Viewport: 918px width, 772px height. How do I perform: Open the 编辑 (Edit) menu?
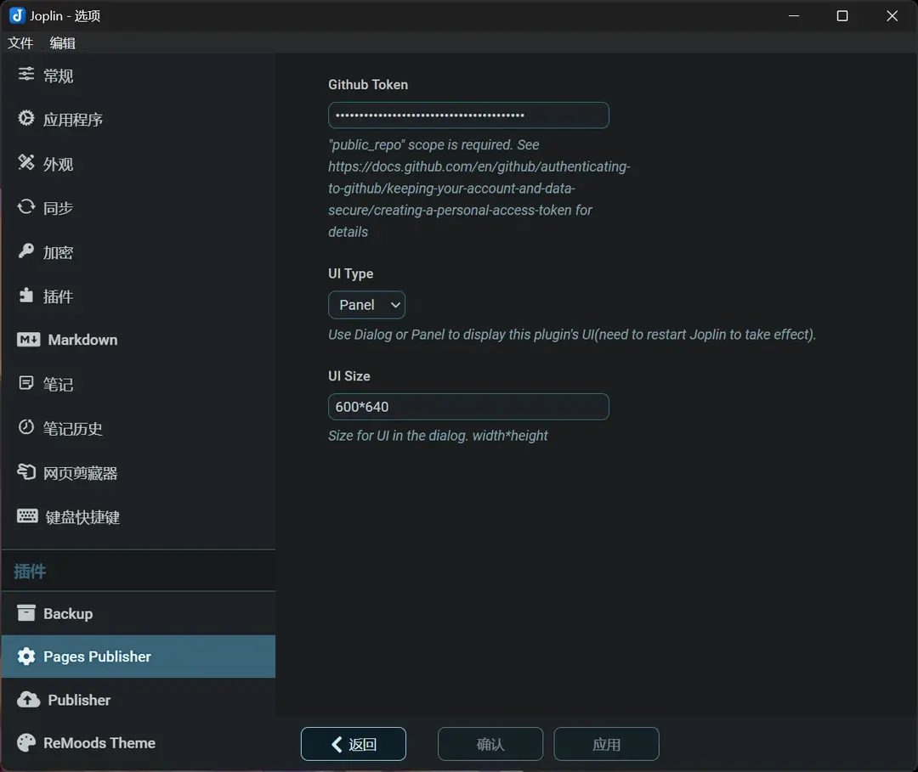(62, 42)
